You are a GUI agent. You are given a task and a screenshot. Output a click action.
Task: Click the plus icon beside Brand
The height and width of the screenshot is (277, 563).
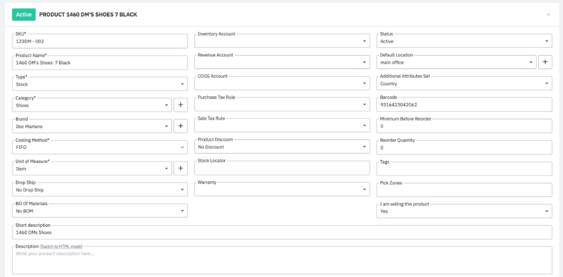click(180, 126)
